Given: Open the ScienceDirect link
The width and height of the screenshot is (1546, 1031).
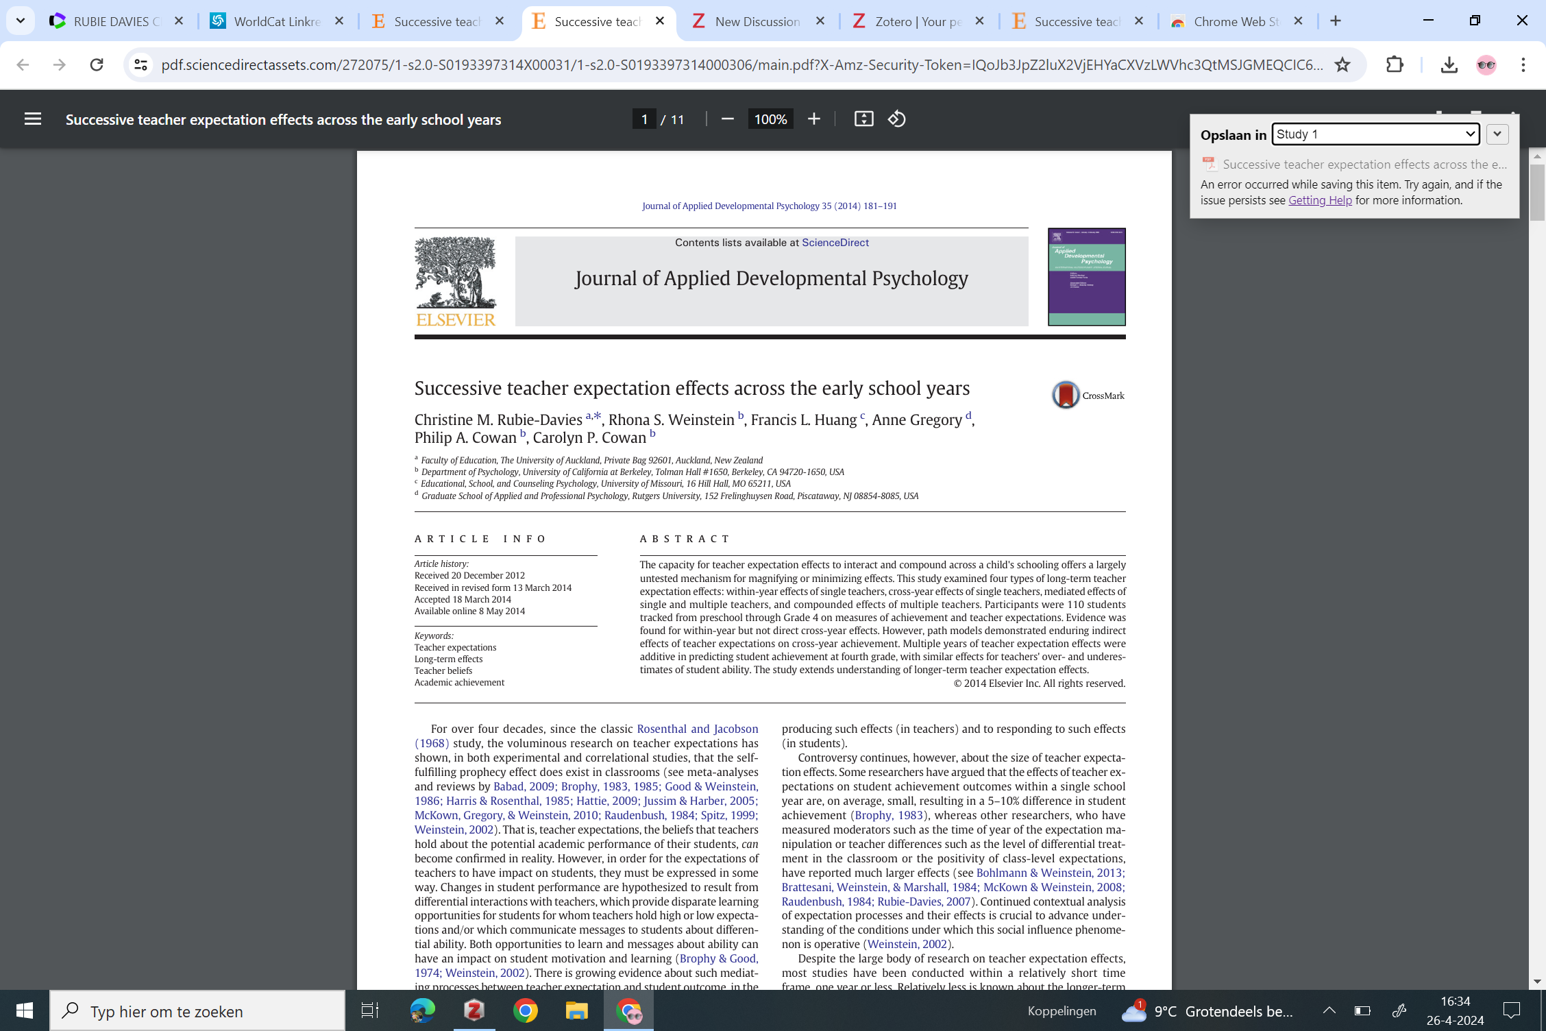Looking at the screenshot, I should pyautogui.click(x=835, y=243).
